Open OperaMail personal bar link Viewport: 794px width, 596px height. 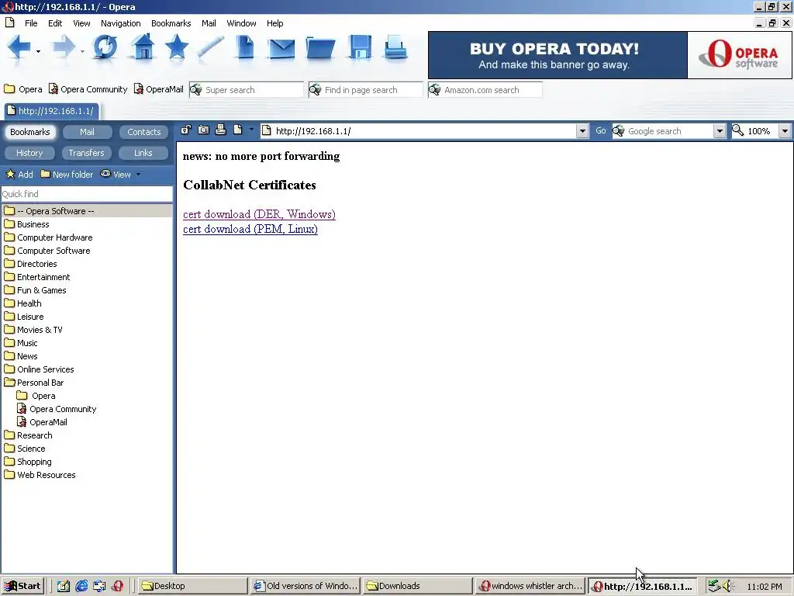point(158,89)
